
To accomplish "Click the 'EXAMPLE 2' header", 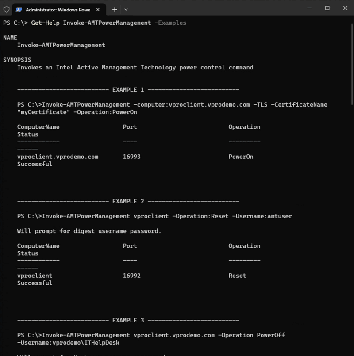I will (128, 201).
